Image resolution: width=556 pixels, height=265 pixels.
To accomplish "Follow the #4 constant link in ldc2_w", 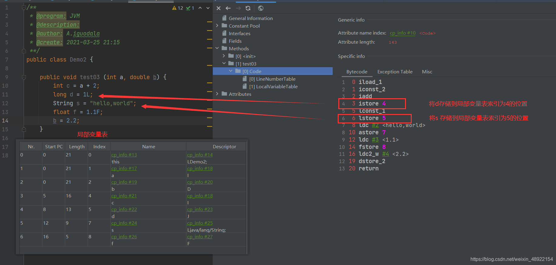I will [386, 154].
